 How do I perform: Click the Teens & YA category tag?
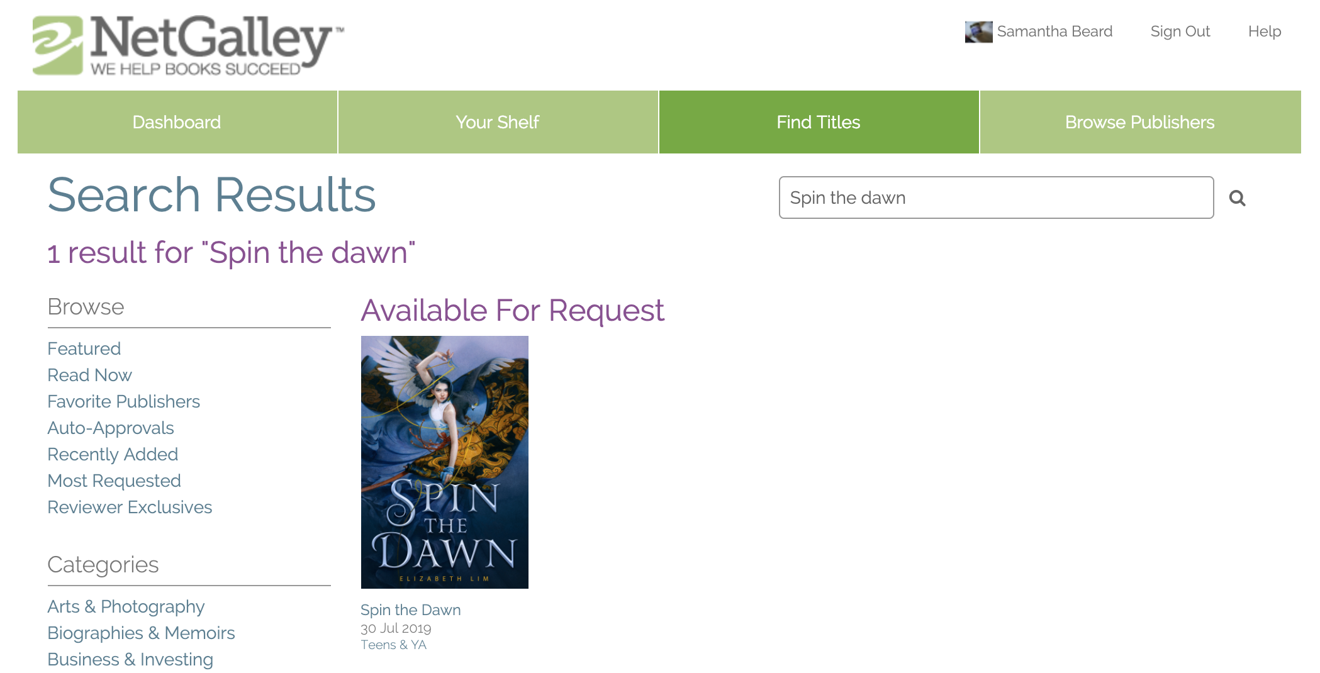click(394, 645)
